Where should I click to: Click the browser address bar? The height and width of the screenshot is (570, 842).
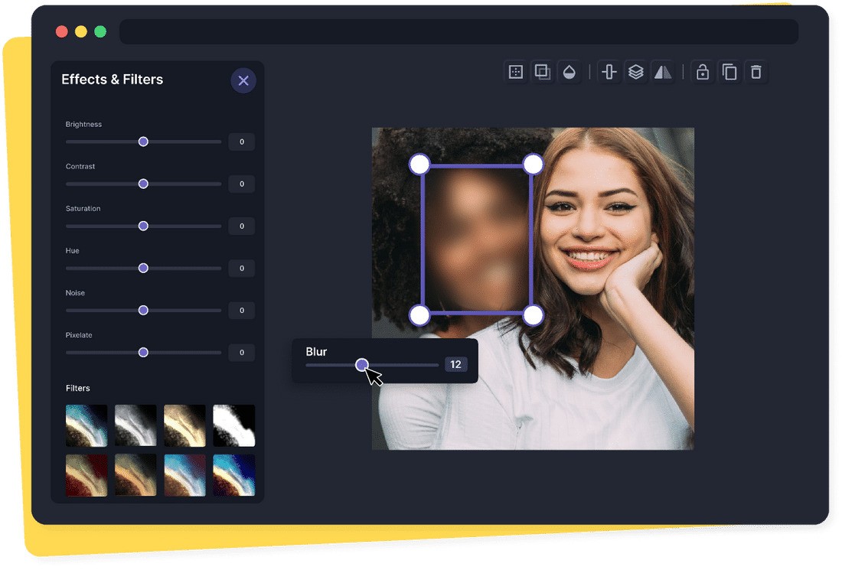[459, 32]
